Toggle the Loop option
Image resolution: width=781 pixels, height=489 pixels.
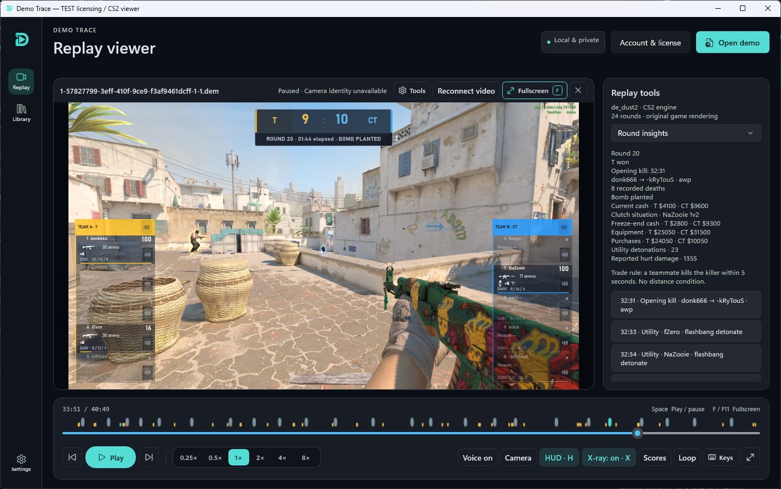point(687,458)
